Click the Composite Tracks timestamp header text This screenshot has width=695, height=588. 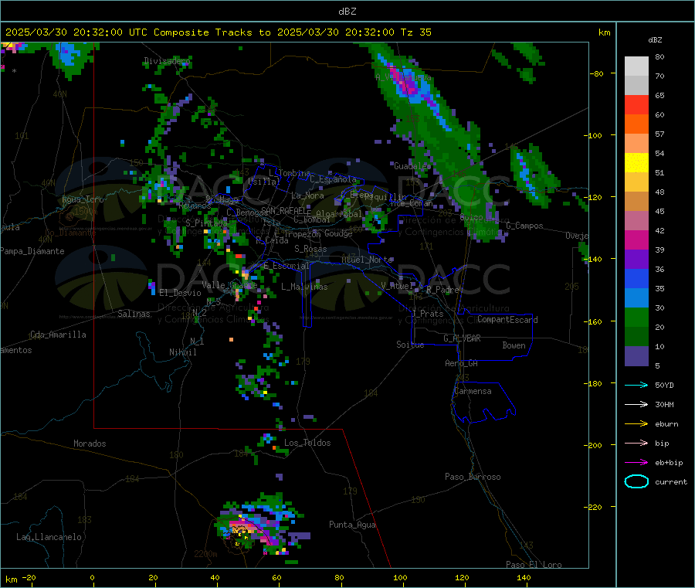point(218,32)
